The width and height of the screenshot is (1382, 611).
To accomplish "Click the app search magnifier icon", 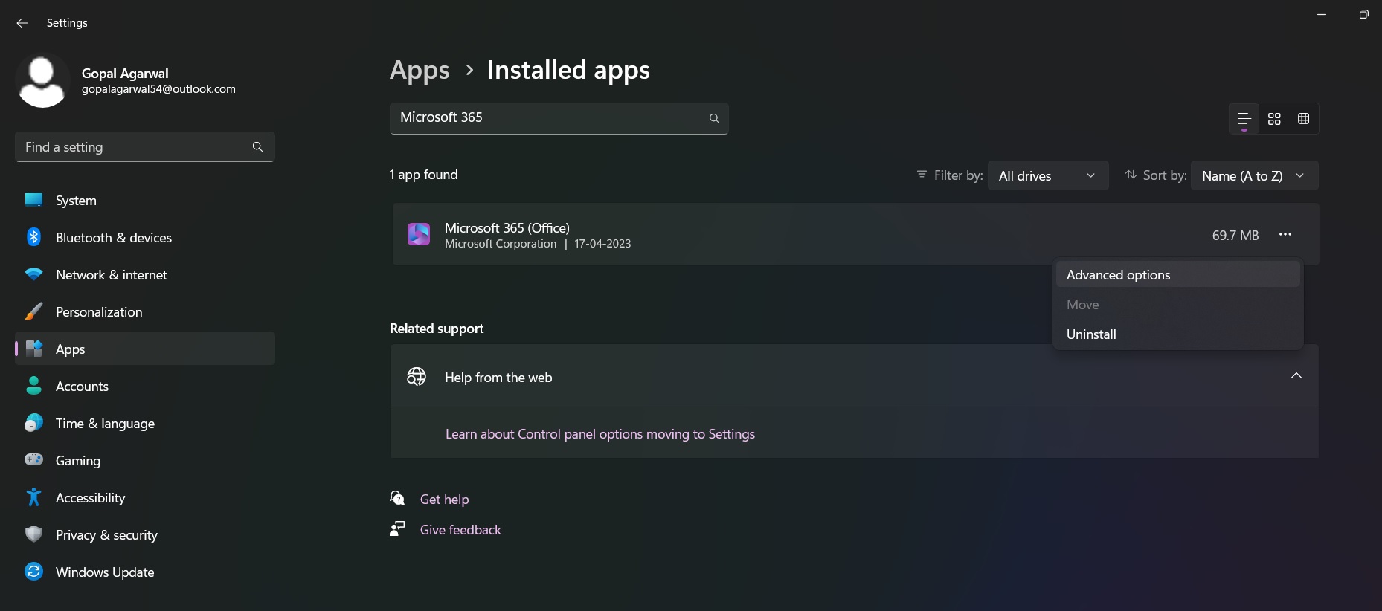I will 714,118.
